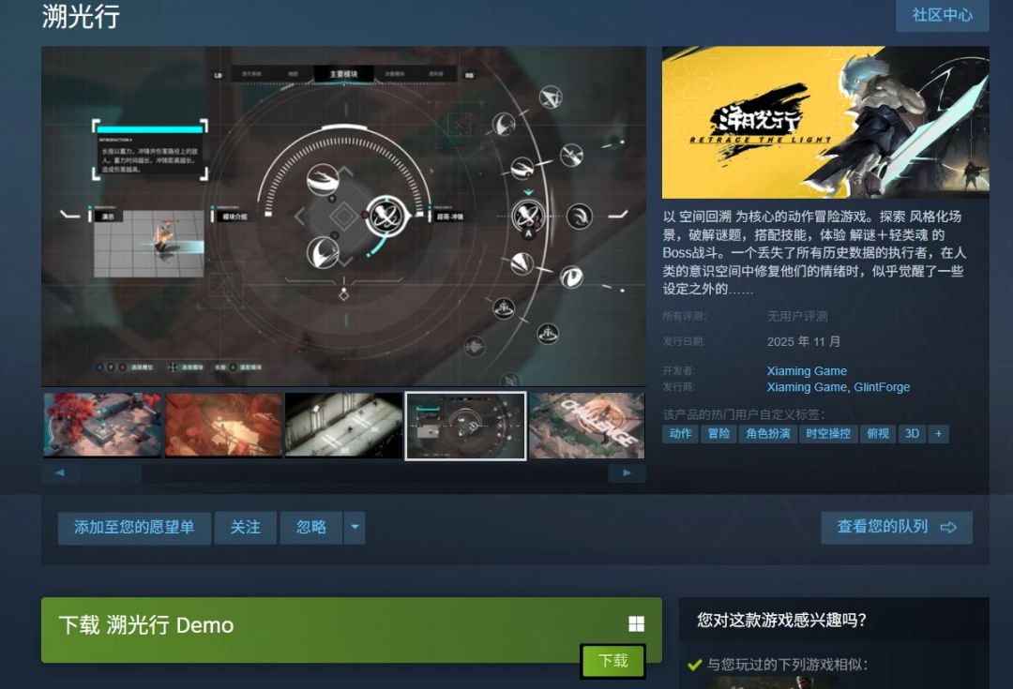Click the plus button to add tags
This screenshot has height=689, width=1013.
(x=939, y=434)
